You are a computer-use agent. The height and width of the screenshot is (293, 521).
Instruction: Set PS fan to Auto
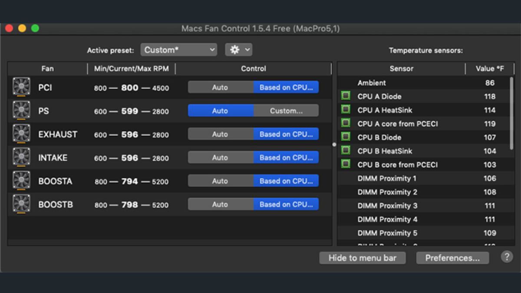221,111
